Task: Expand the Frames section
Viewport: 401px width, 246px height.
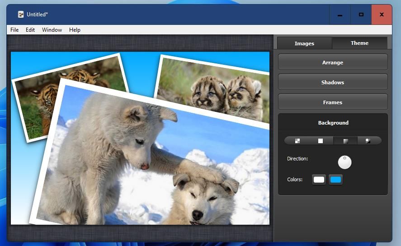Action: tap(333, 102)
